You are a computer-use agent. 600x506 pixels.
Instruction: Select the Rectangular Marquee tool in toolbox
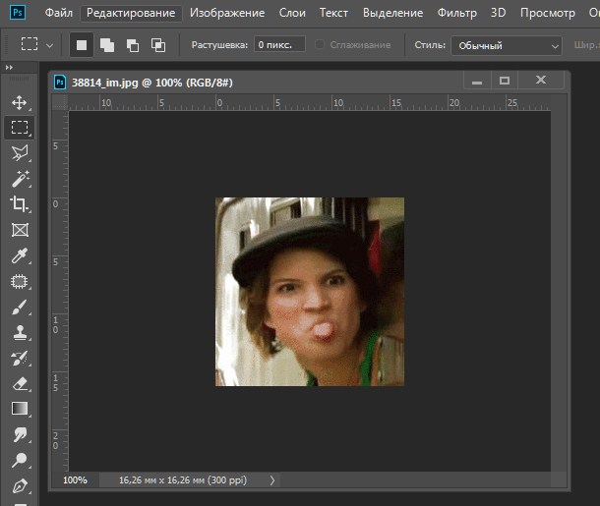[x=19, y=128]
